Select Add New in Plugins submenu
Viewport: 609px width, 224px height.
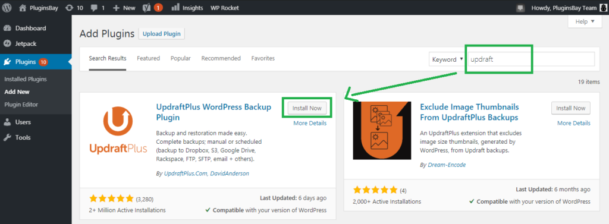(x=17, y=92)
